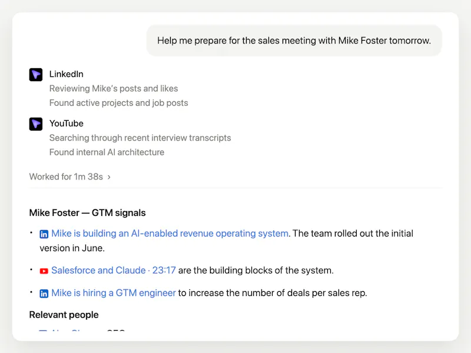
Task: Expand the Worked for 1m 38s chevron
Action: (x=109, y=177)
